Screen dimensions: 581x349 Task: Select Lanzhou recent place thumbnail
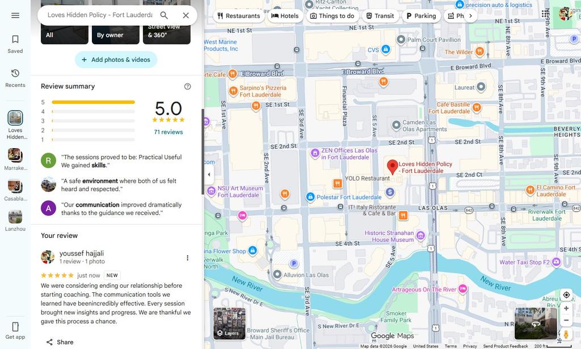(15, 217)
